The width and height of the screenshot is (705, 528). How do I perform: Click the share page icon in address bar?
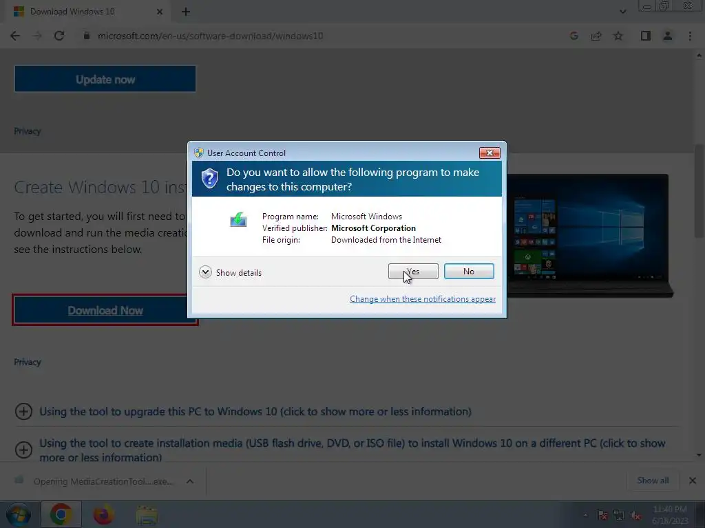point(596,36)
